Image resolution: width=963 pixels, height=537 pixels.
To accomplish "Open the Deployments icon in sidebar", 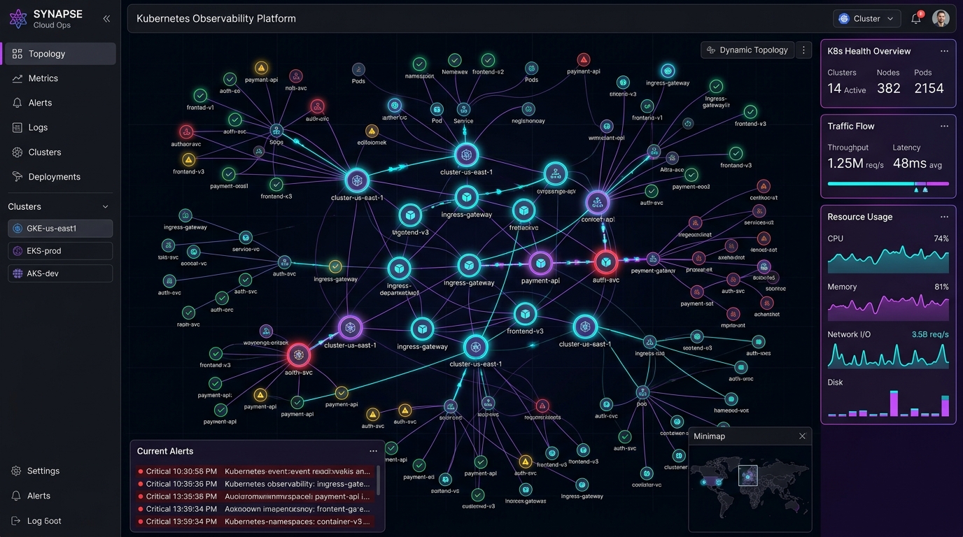I will 17,177.
